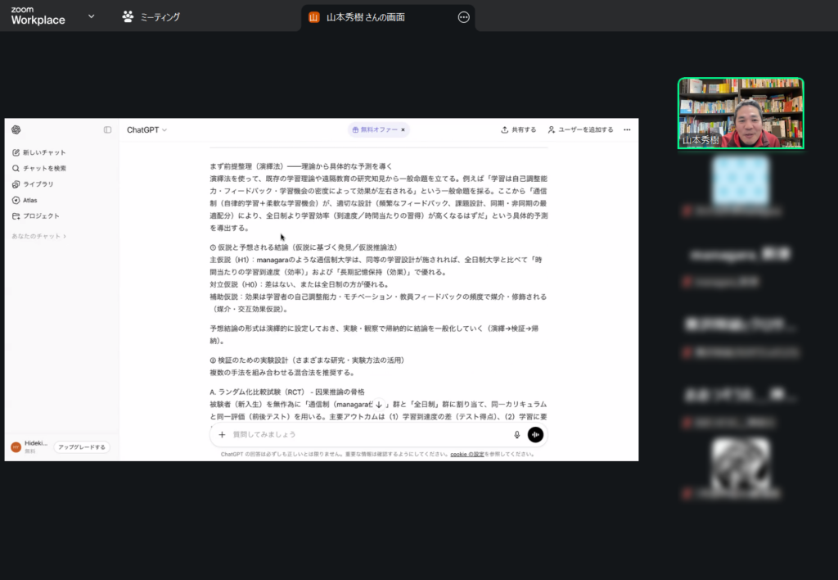Image resolution: width=838 pixels, height=580 pixels.
Task: Click the microphone dictation icon
Action: [516, 435]
